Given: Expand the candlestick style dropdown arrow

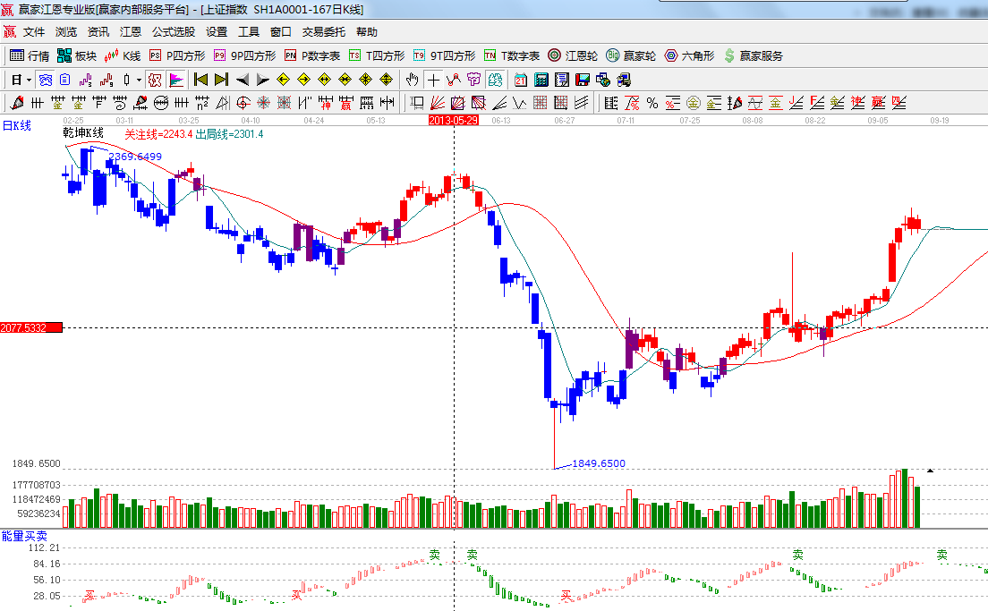Looking at the screenshot, I should (x=139, y=80).
